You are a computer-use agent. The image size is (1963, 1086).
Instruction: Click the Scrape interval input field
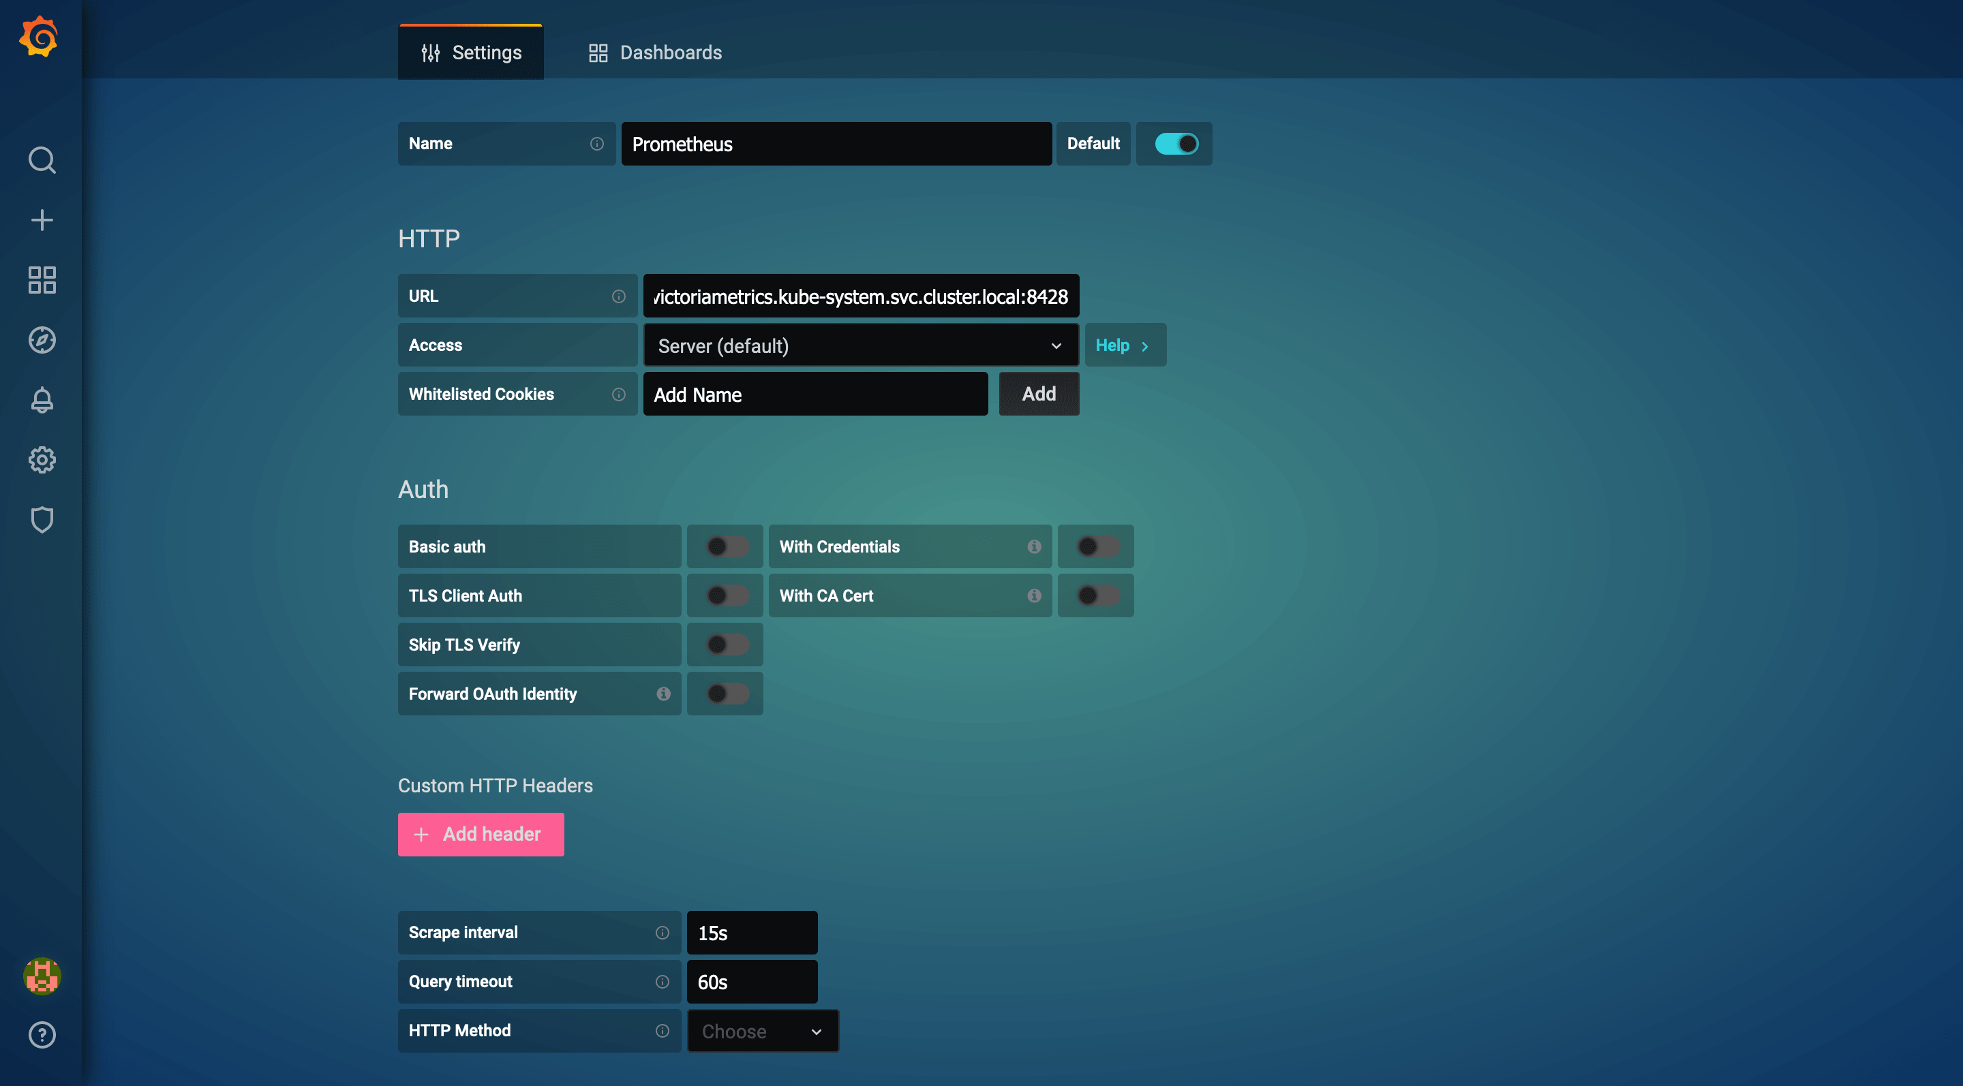point(751,933)
